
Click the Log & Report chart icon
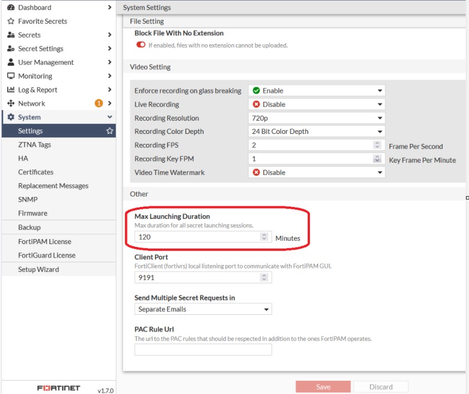(x=11, y=90)
